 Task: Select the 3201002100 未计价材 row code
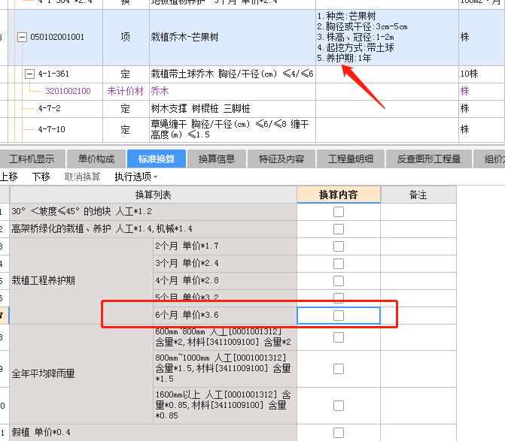[x=68, y=92]
